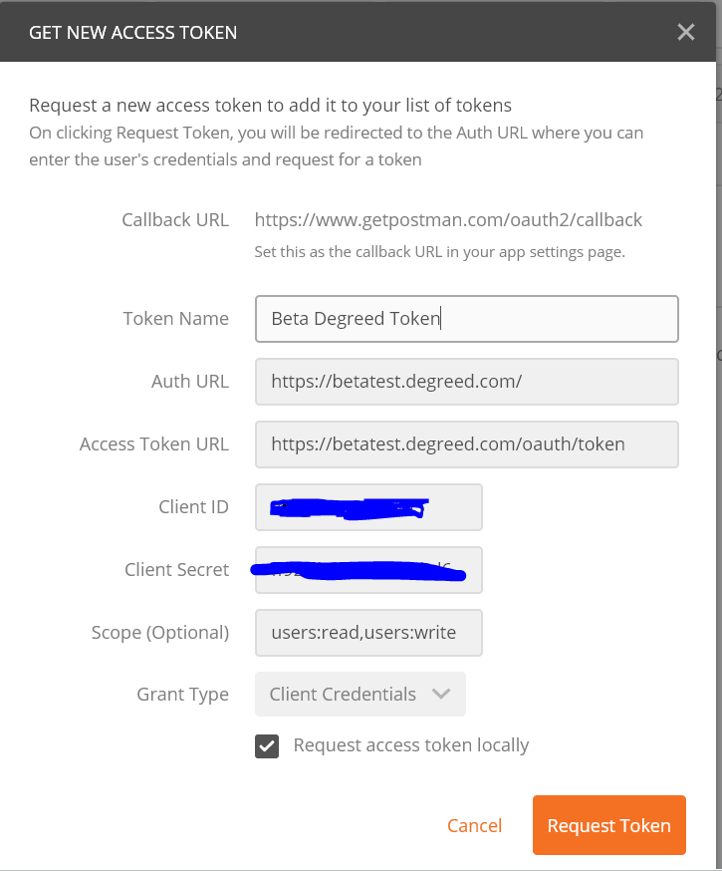Click the 'Grant Type' label
The image size is (722, 871).
(x=182, y=695)
